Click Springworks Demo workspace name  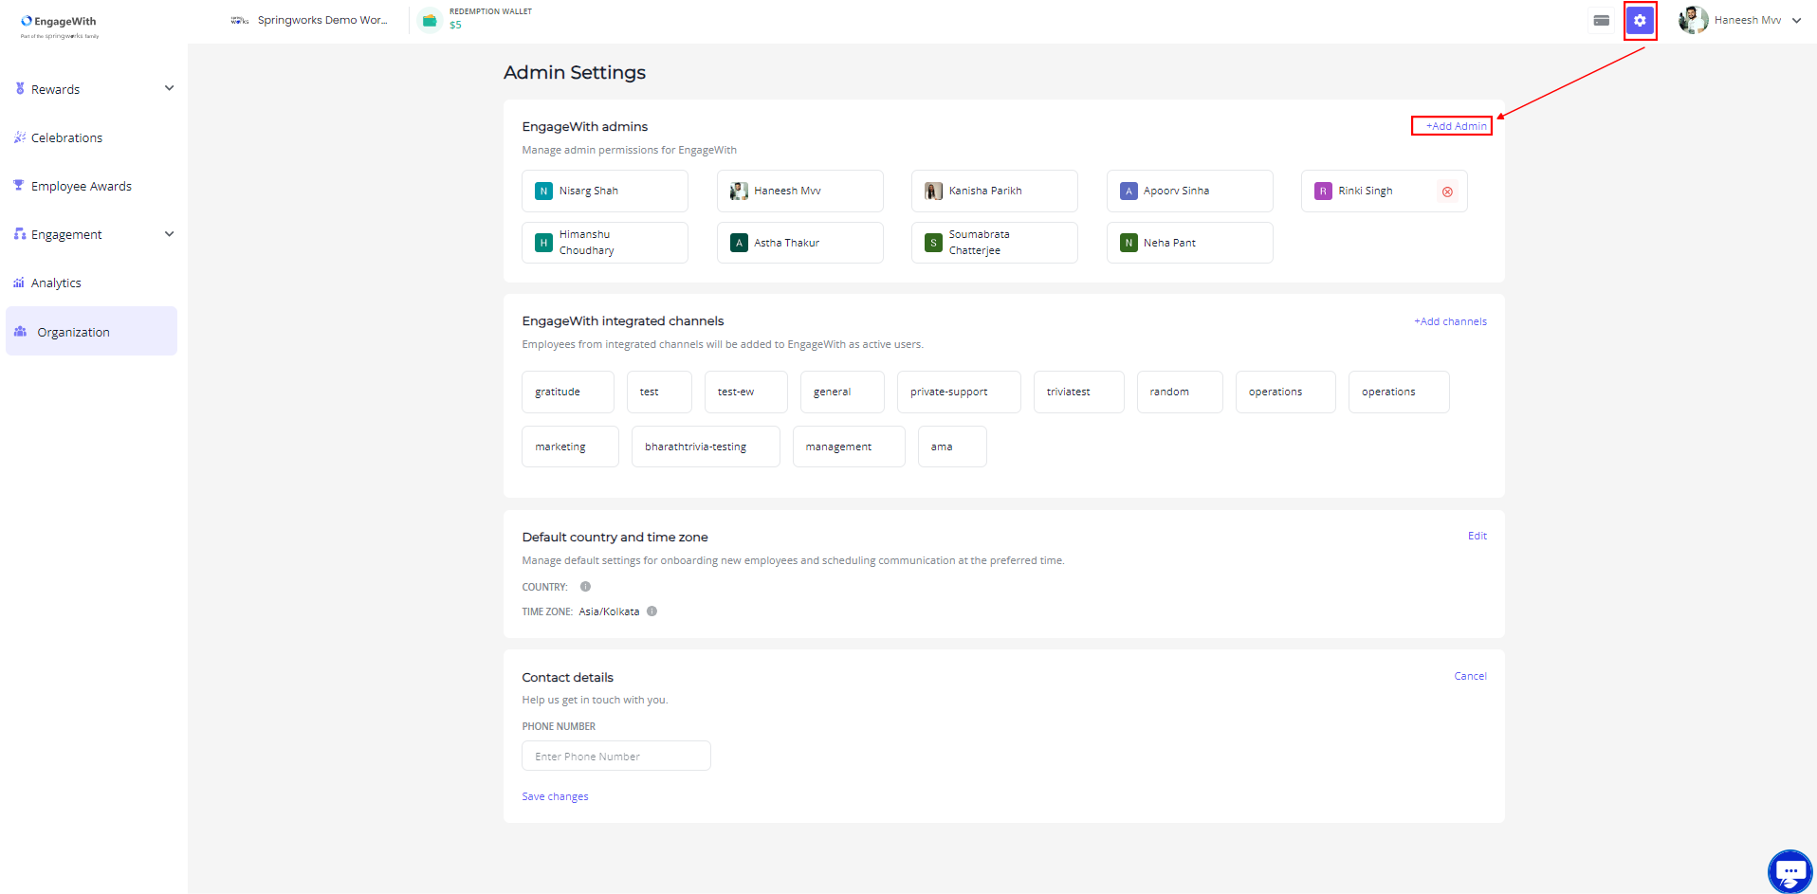[x=322, y=20]
